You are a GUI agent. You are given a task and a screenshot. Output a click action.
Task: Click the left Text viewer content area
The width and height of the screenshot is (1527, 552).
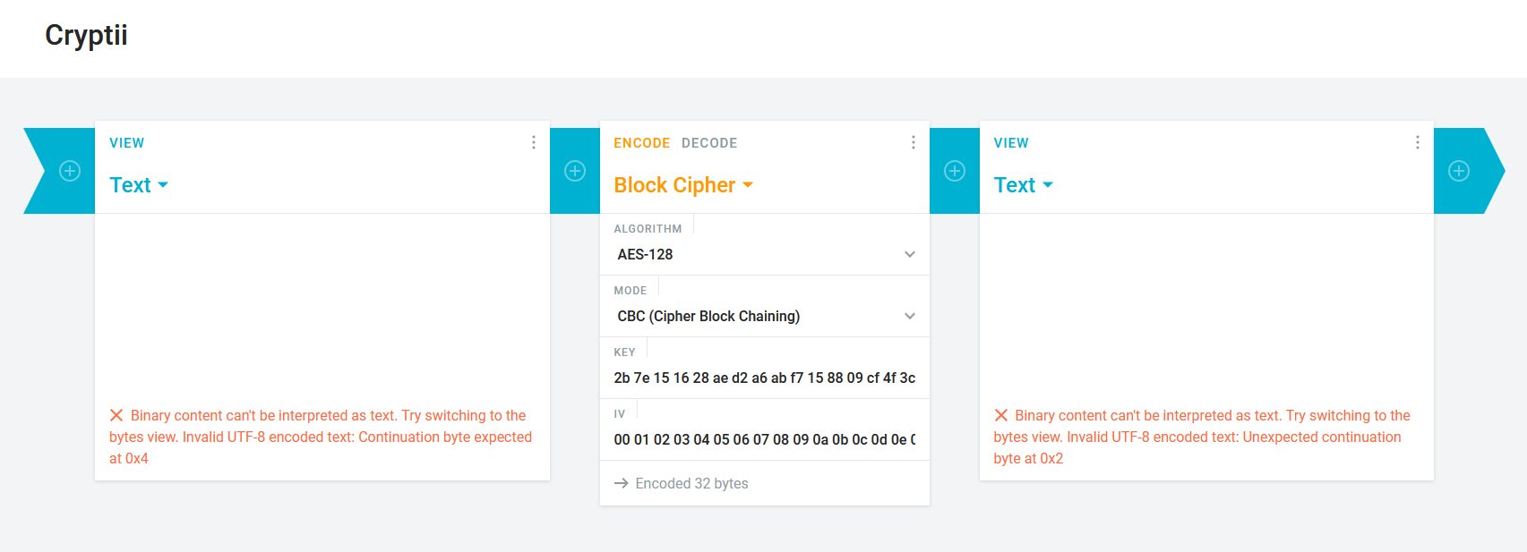(322, 304)
